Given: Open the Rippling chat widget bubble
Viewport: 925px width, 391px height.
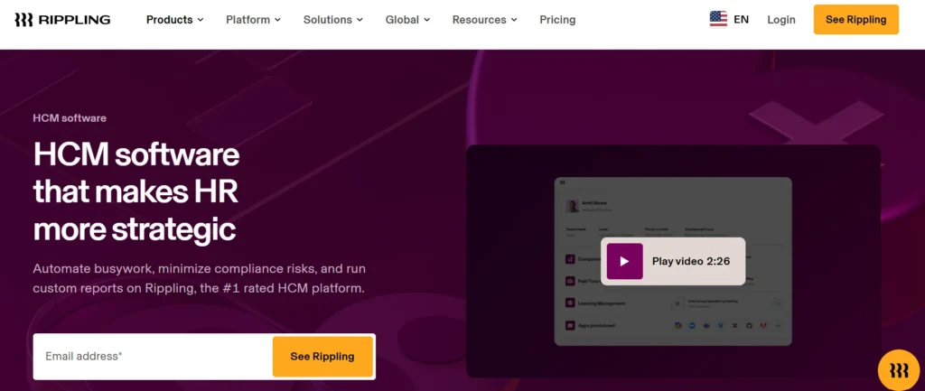Looking at the screenshot, I should tap(899, 370).
